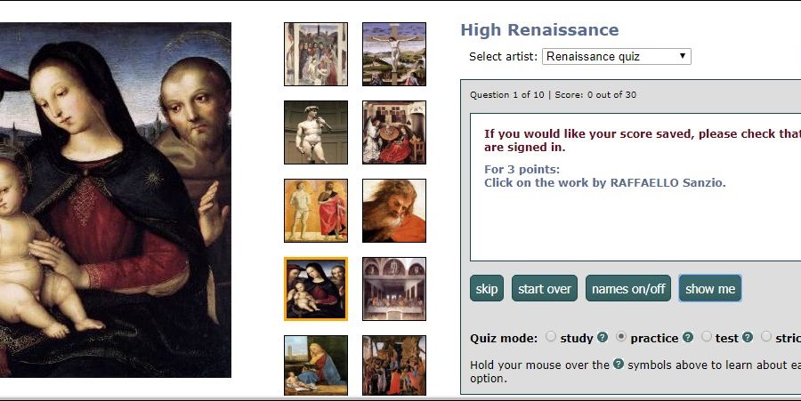Image resolution: width=801 pixels, height=401 pixels.
Task: Click the help icon next to study
Action: (603, 338)
